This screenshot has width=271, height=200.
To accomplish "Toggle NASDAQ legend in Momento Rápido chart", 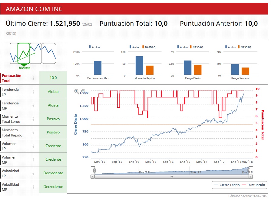I will pyautogui.click(x=149, y=47).
